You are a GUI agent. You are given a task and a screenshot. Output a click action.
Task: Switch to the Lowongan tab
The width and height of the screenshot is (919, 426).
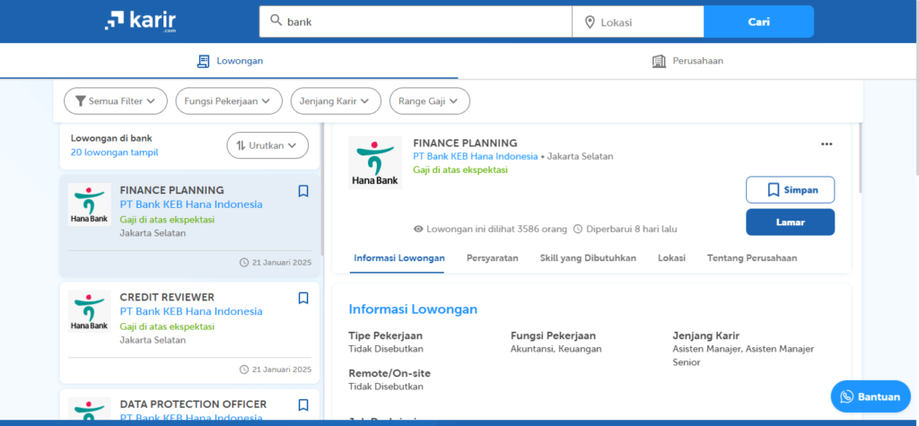pyautogui.click(x=229, y=61)
